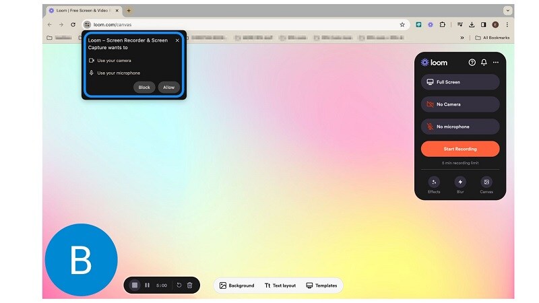The image size is (539, 303).
Task: Toggle the browser side panel icon
Action: (x=483, y=25)
